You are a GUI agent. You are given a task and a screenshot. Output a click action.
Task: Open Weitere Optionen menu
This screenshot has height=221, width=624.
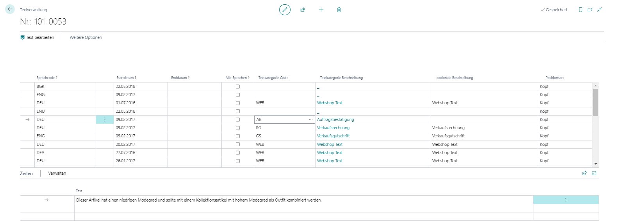click(x=86, y=37)
